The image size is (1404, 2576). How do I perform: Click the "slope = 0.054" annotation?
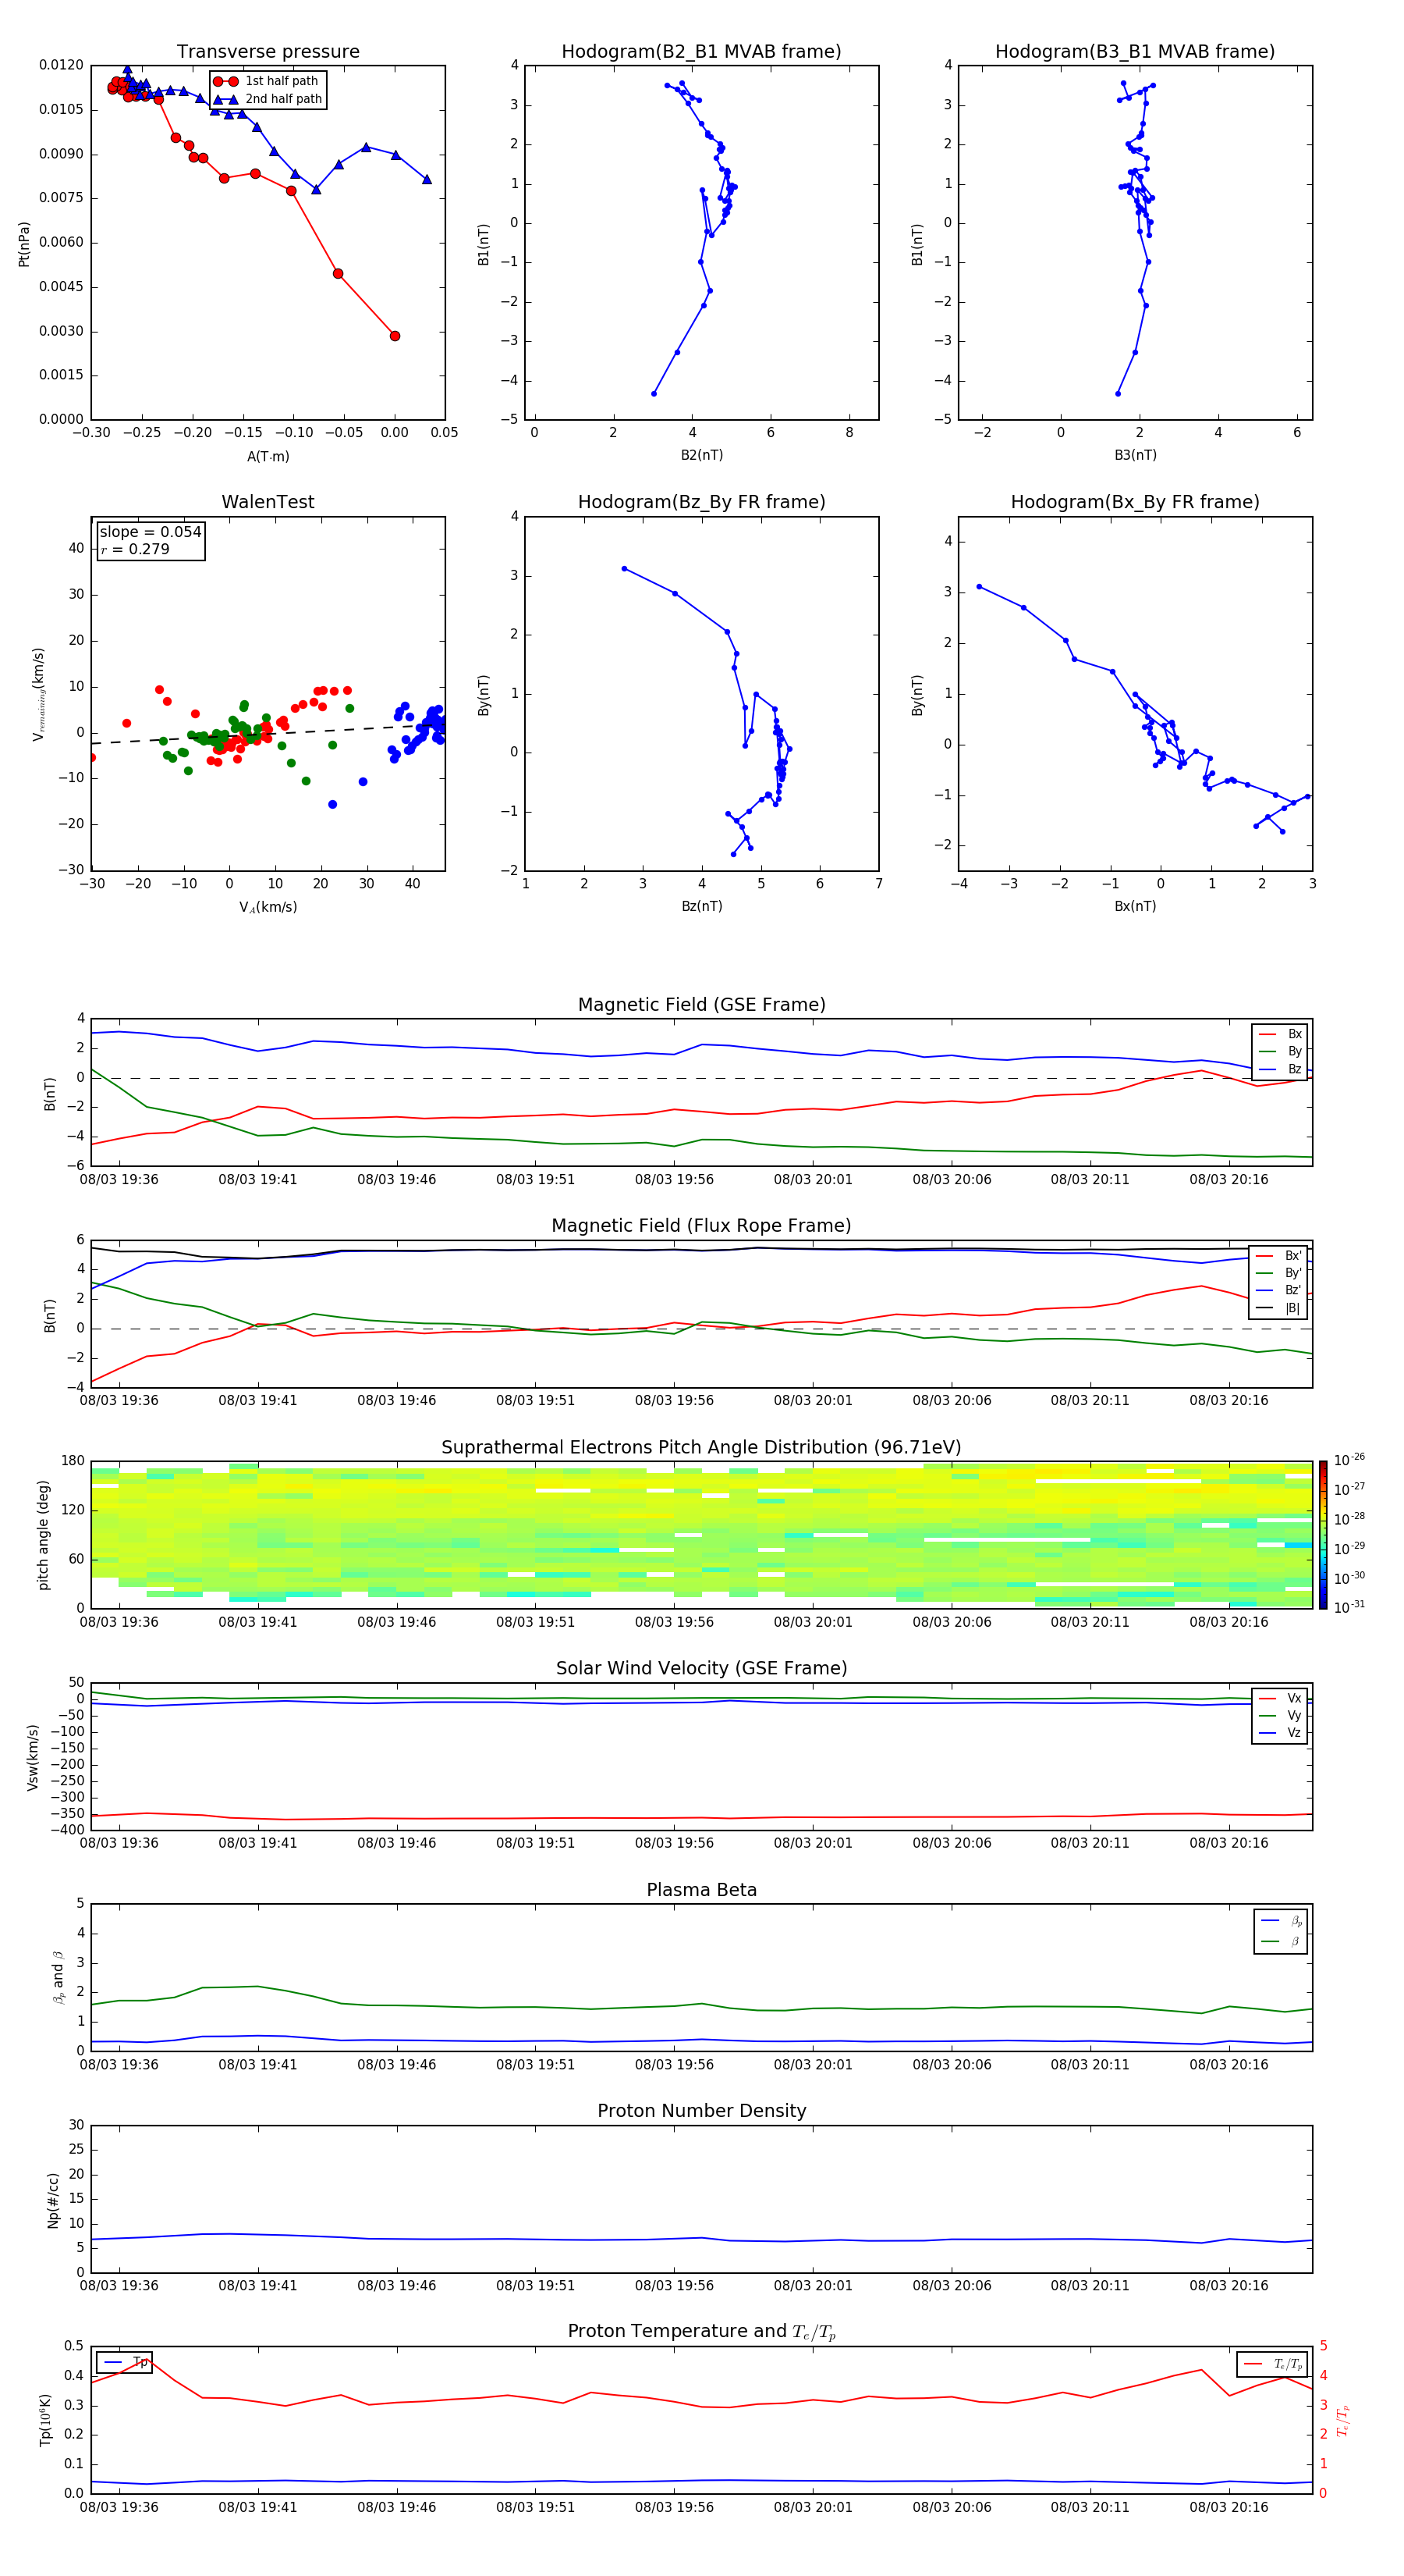(x=150, y=532)
